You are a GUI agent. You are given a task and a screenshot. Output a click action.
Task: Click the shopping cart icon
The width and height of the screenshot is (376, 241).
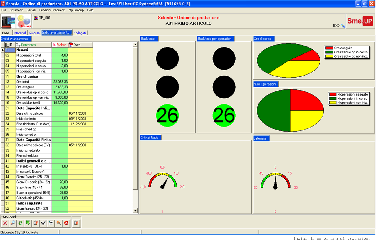(x=43, y=223)
